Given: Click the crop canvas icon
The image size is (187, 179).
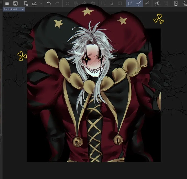Looking at the screenshot, I should pos(93,3).
